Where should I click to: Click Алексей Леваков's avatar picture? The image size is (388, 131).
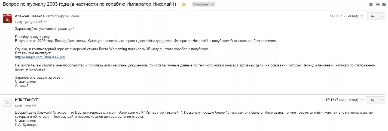pos(7,18)
